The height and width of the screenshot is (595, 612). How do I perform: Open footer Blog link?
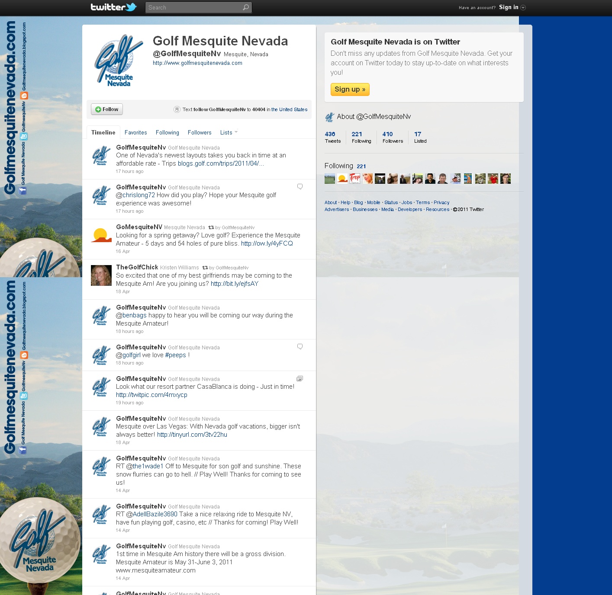[x=358, y=202]
